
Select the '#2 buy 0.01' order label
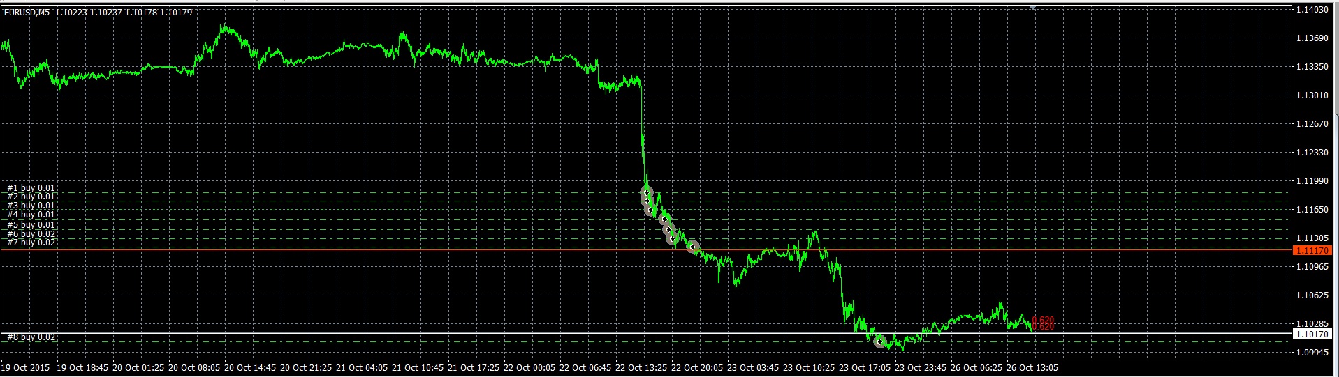click(31, 197)
